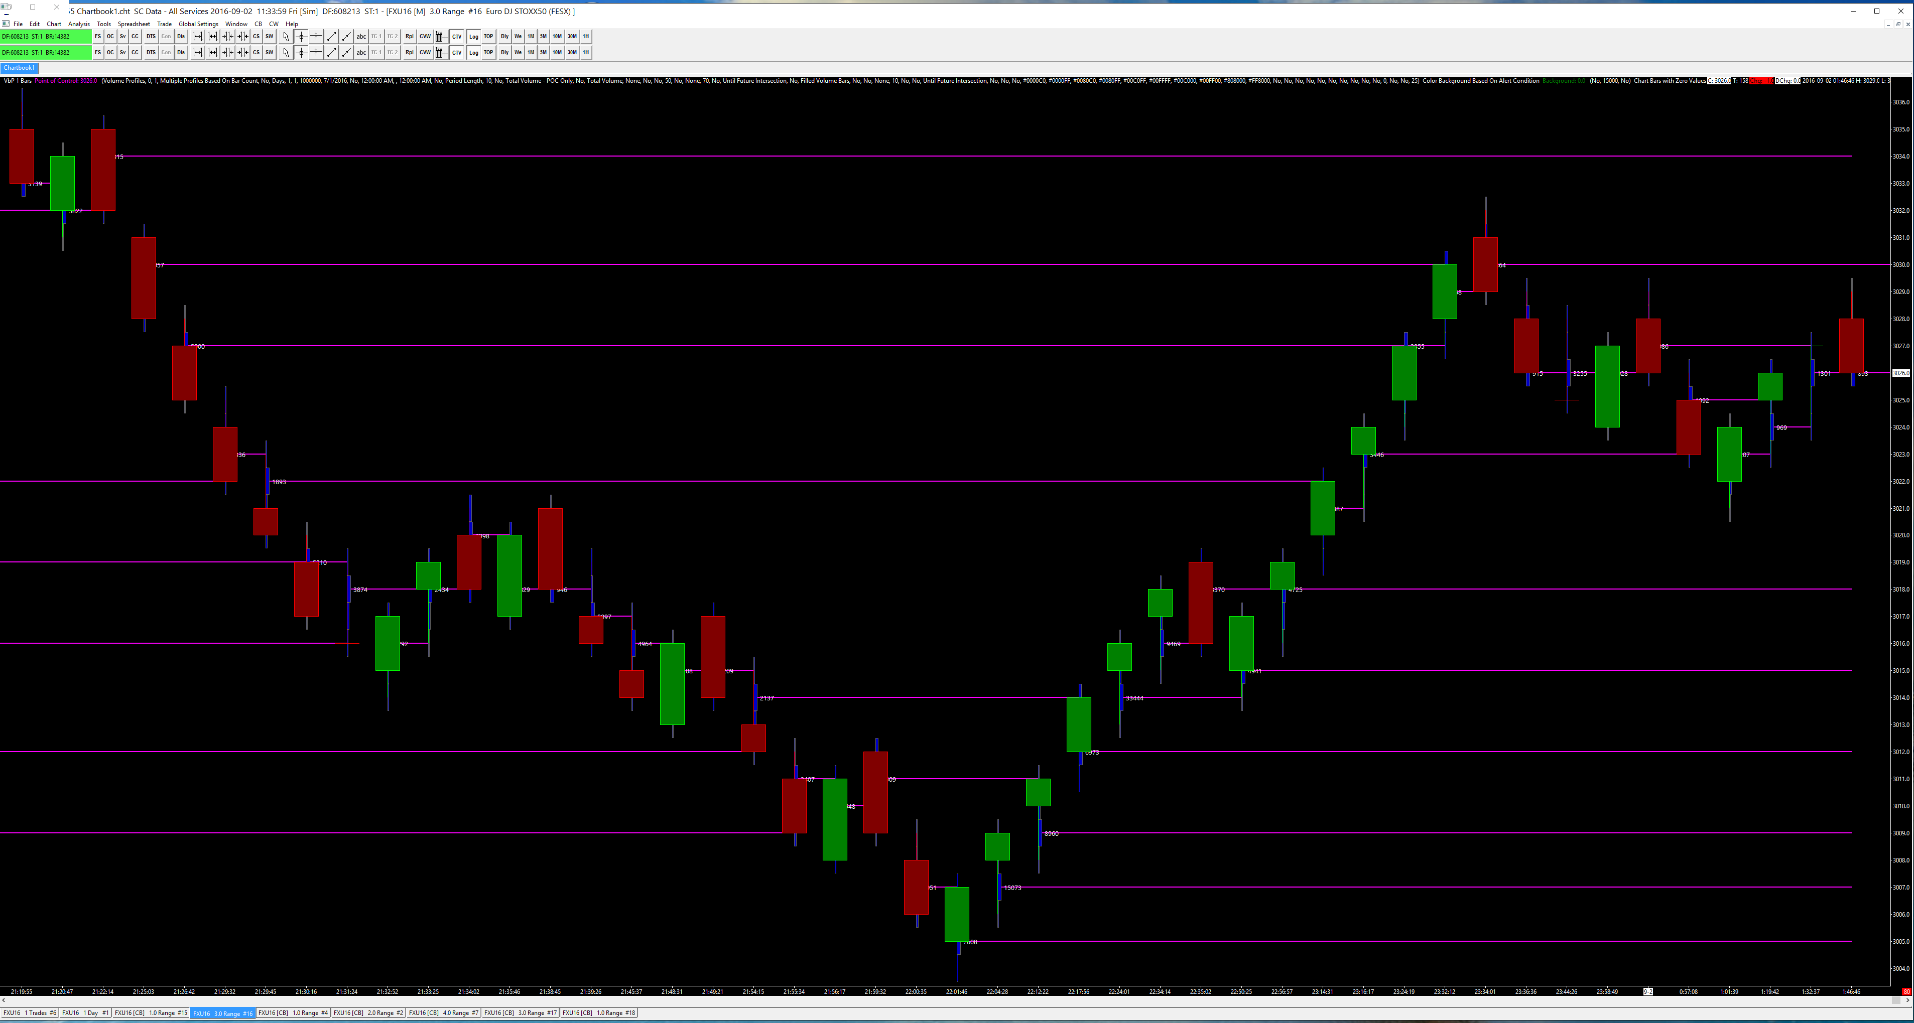1914x1023 pixels.
Task: Click CS button in the upper toolbar
Action: 257,37
